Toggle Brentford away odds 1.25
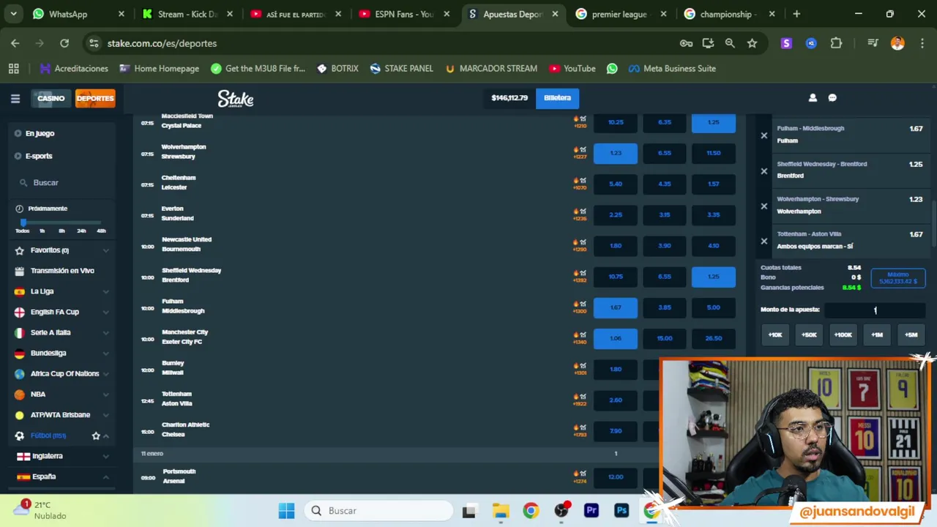The image size is (937, 527). click(x=714, y=277)
